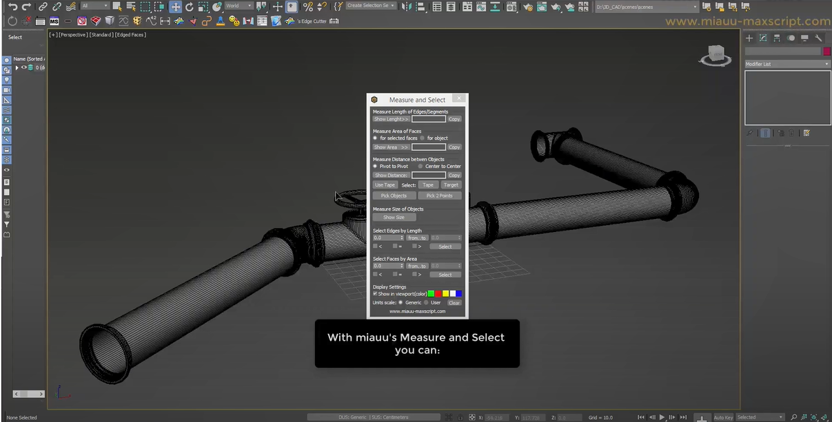Expand the layer 0 tree node arrow

click(x=17, y=67)
